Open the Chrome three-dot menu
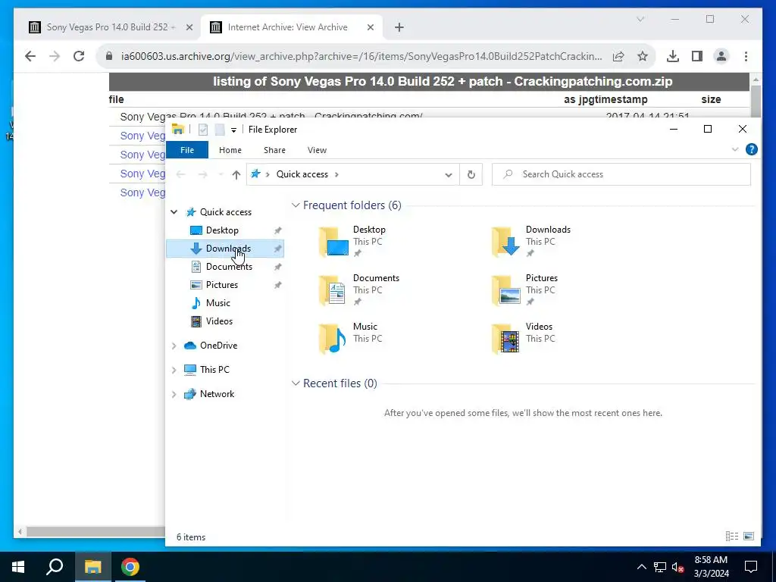The width and height of the screenshot is (776, 582). [746, 56]
